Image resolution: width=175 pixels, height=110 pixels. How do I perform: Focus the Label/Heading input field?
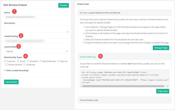click(x=36, y=41)
